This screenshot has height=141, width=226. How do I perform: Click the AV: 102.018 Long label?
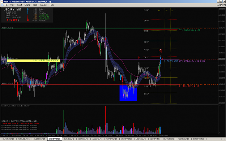point(192,61)
